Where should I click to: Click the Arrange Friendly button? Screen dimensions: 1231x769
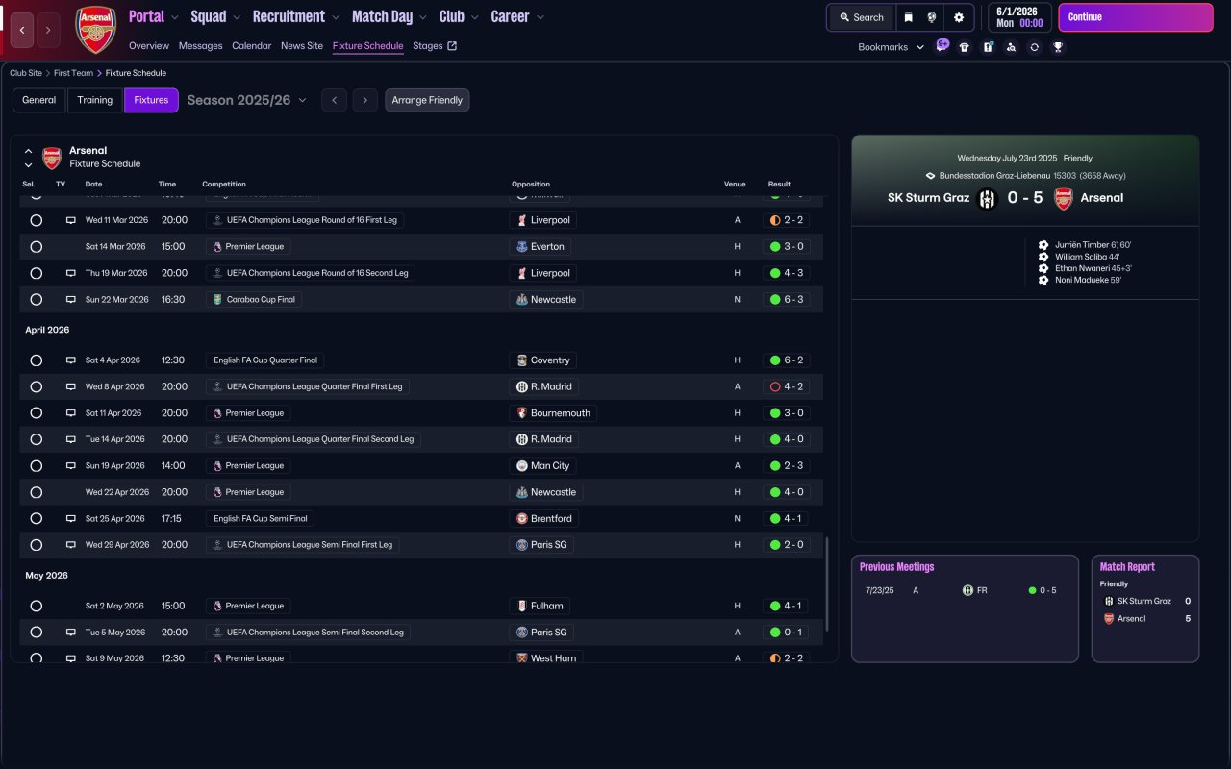[427, 100]
